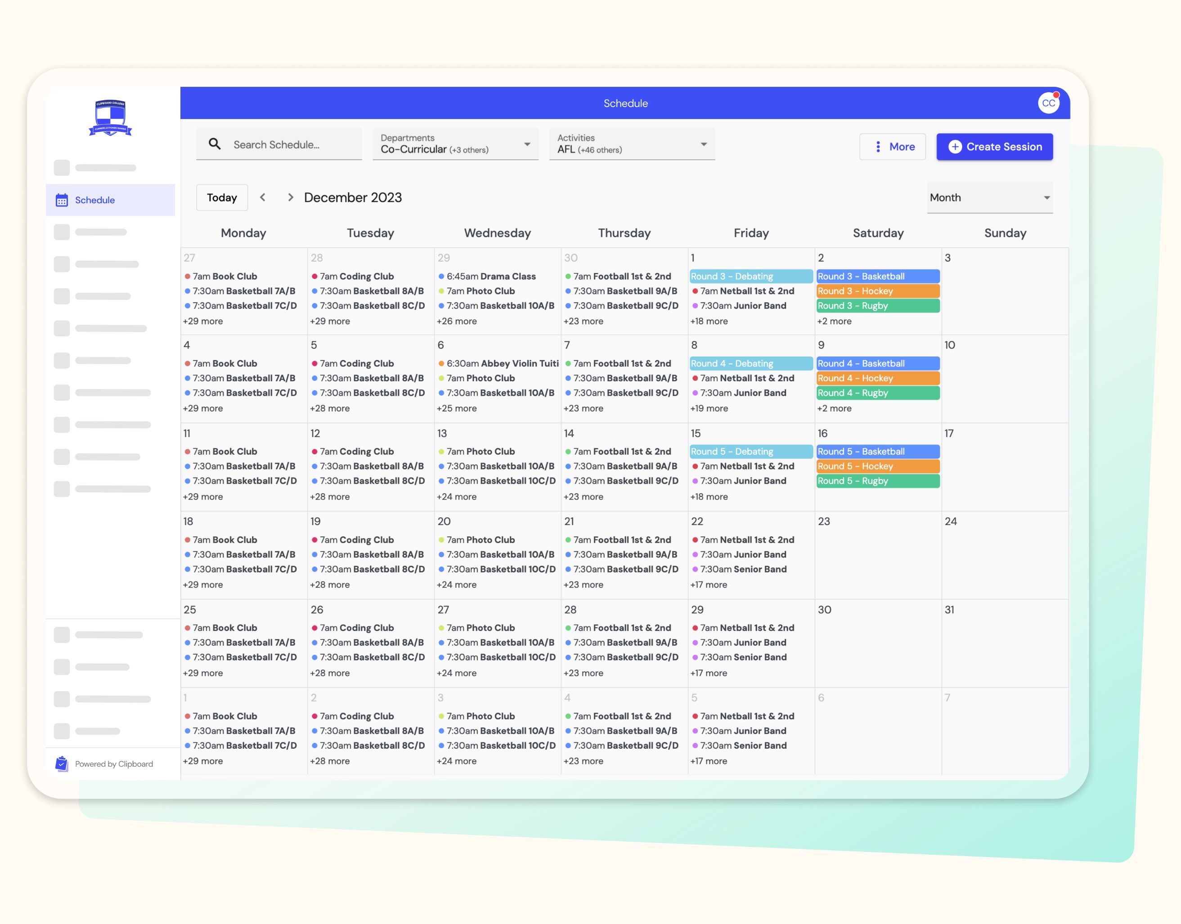The image size is (1181, 924).
Task: Click the magnifier search icon
Action: (x=215, y=144)
